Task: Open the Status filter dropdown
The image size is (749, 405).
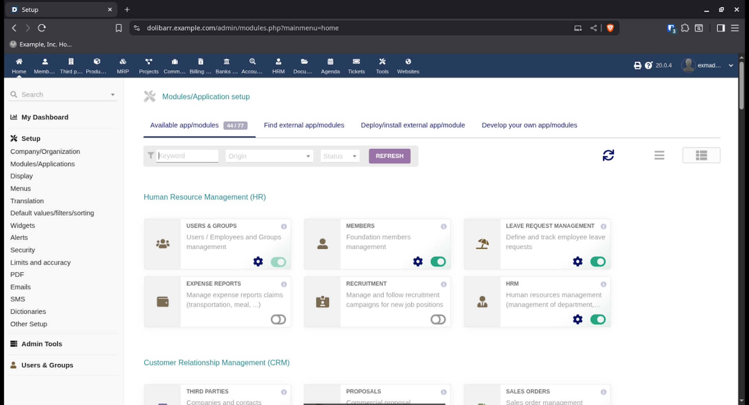Action: [340, 156]
